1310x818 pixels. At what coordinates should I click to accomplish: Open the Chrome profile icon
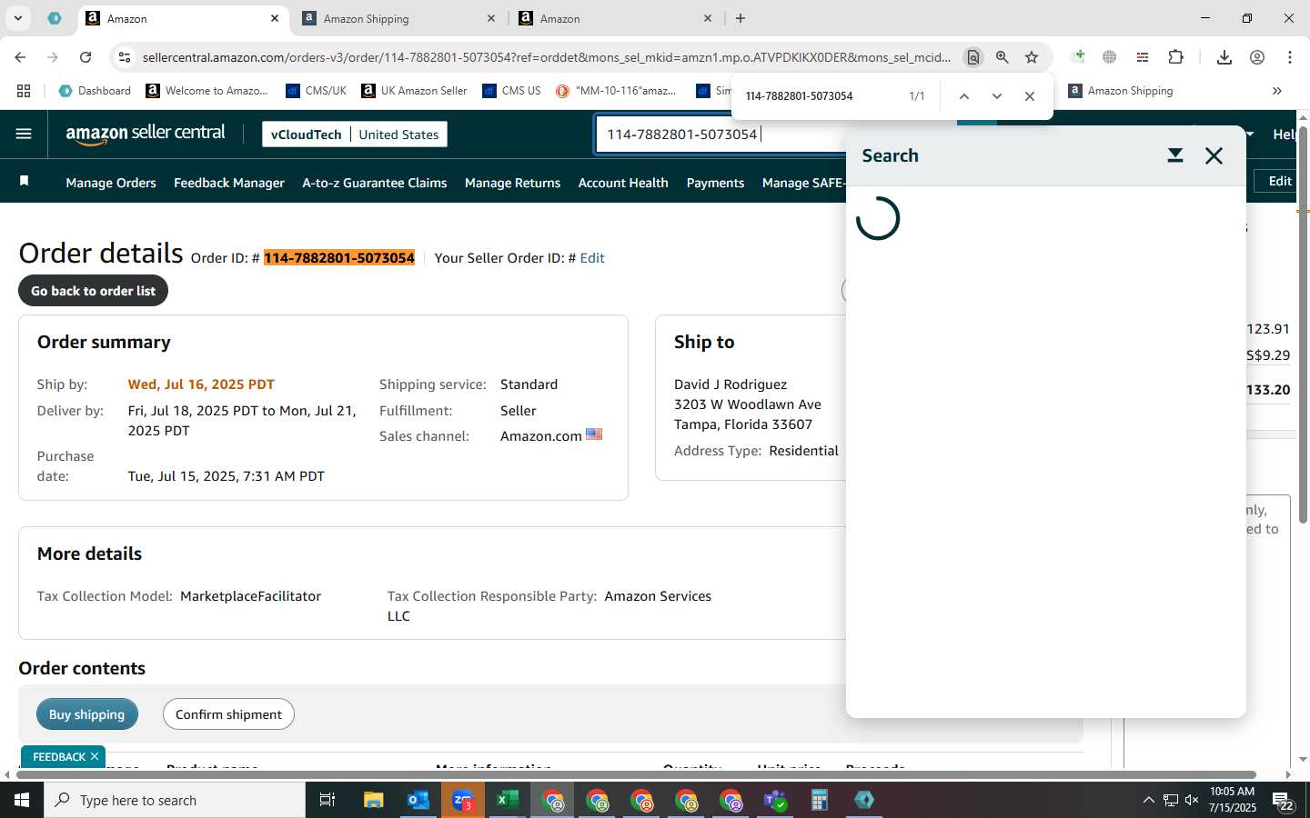[x=1257, y=57]
